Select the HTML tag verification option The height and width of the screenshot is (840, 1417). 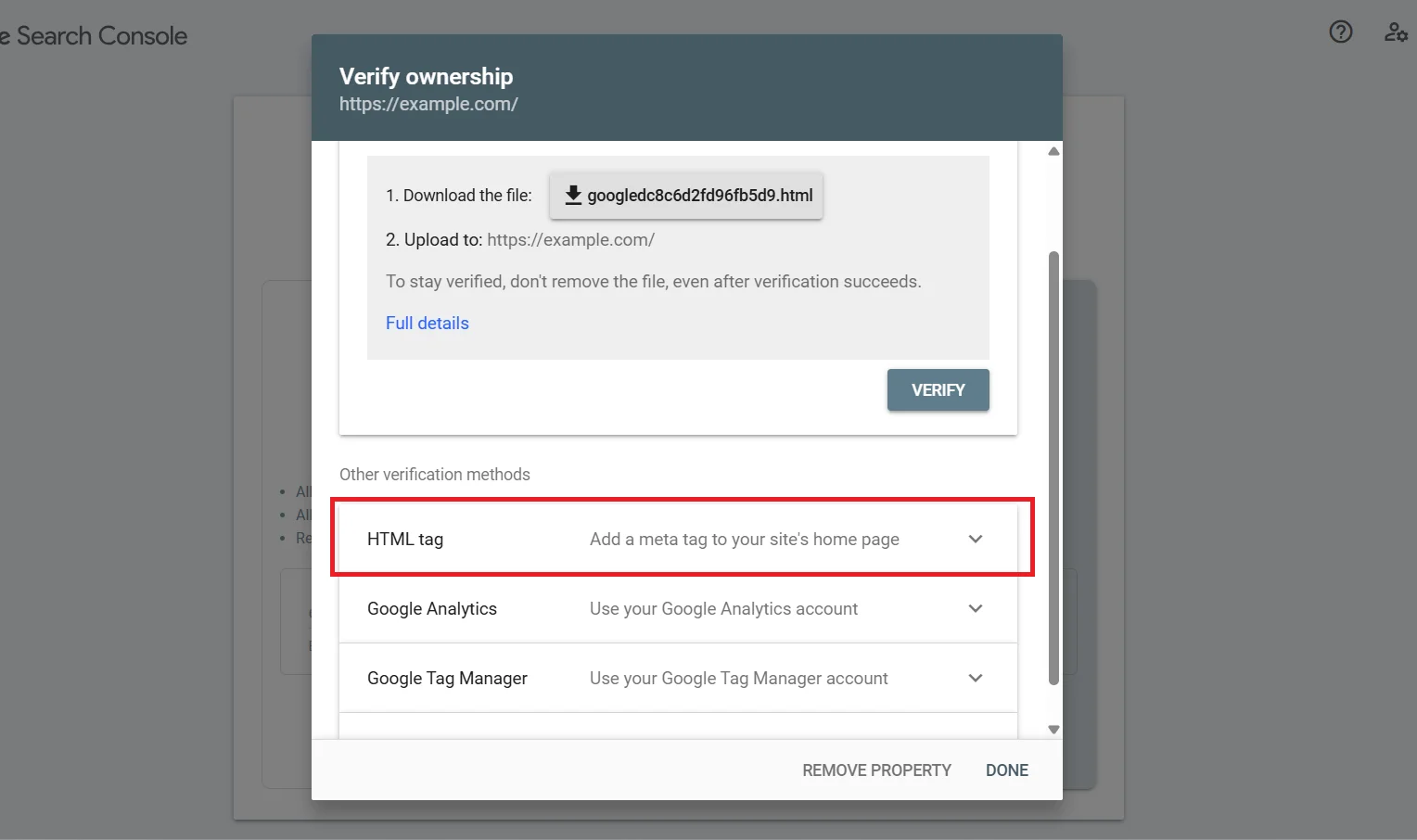[x=404, y=539]
